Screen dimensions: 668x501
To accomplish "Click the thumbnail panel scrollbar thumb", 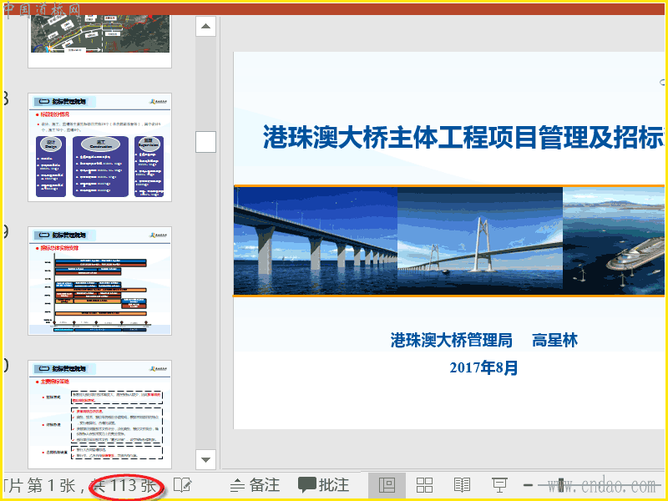I will pyautogui.click(x=205, y=142).
